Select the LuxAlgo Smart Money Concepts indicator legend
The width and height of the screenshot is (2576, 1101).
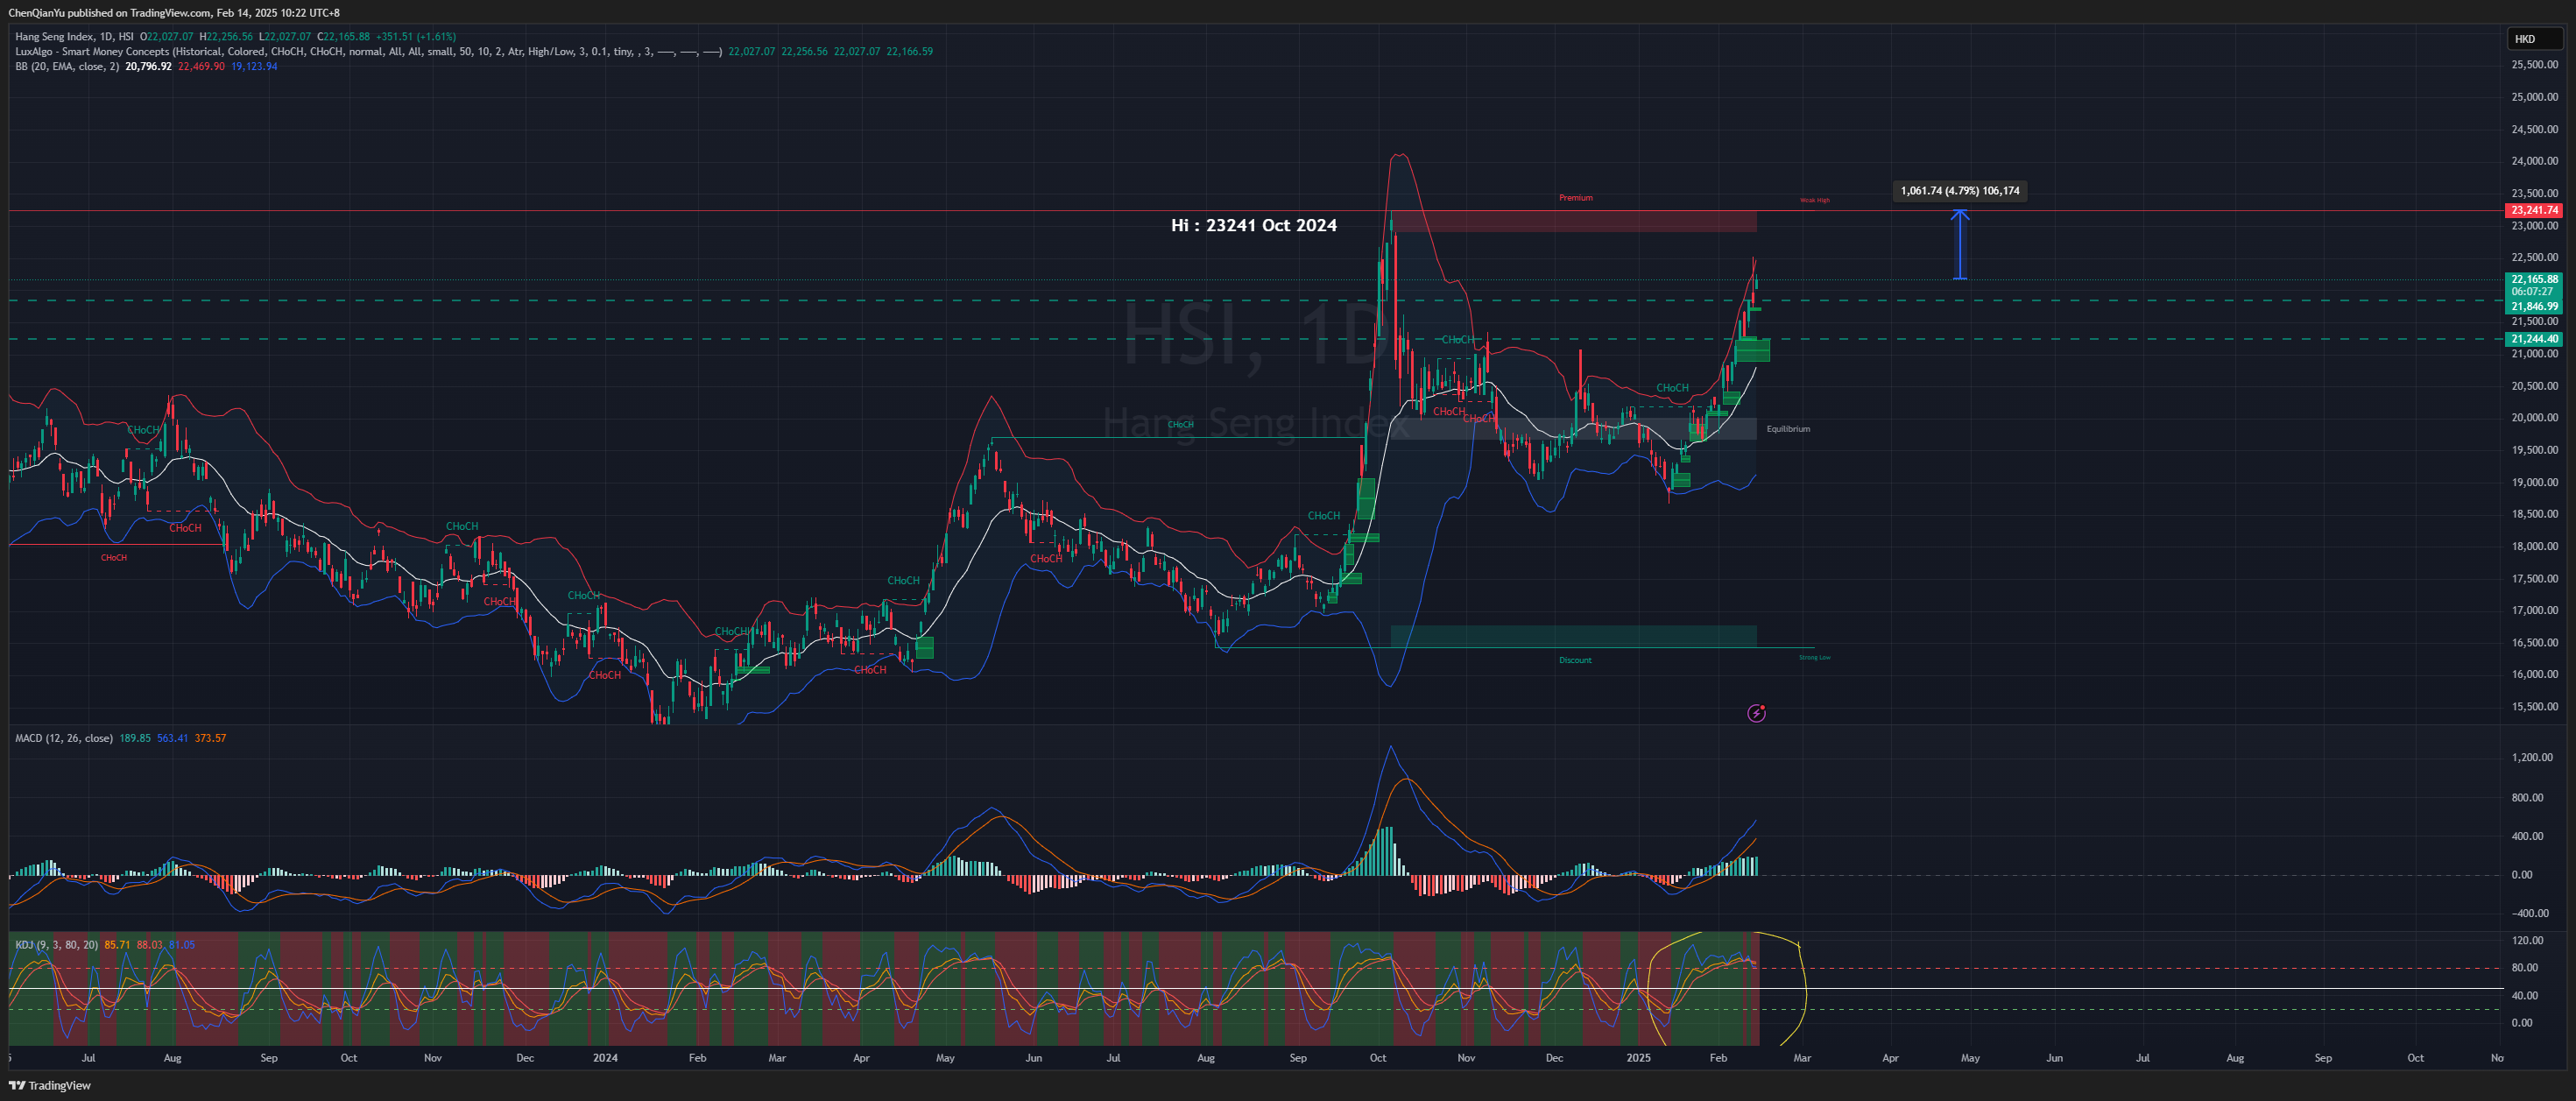368,52
